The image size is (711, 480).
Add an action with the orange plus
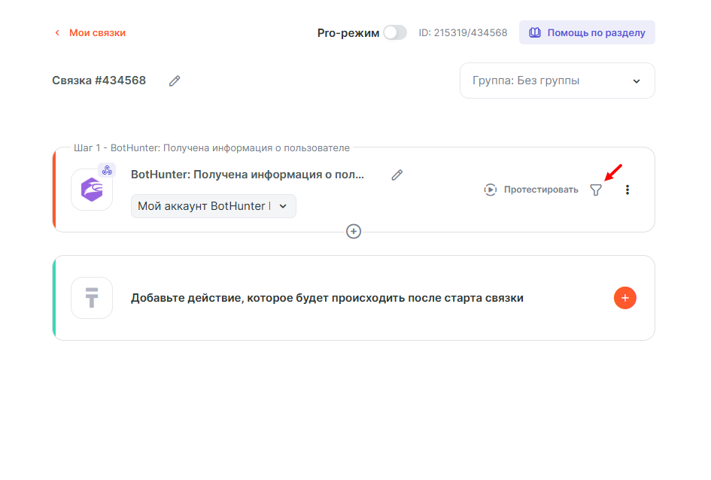pos(625,298)
